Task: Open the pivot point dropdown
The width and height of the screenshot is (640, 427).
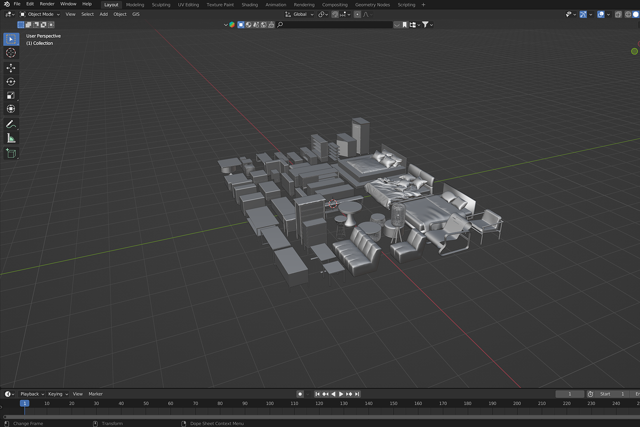Action: pyautogui.click(x=323, y=14)
